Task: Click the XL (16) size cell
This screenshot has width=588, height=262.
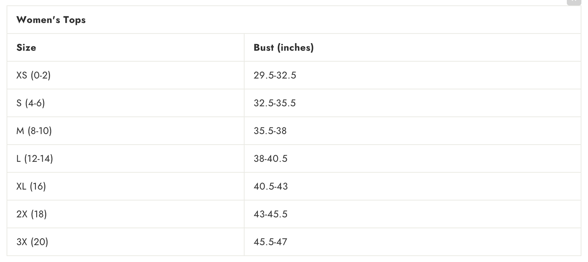Action: pyautogui.click(x=125, y=186)
